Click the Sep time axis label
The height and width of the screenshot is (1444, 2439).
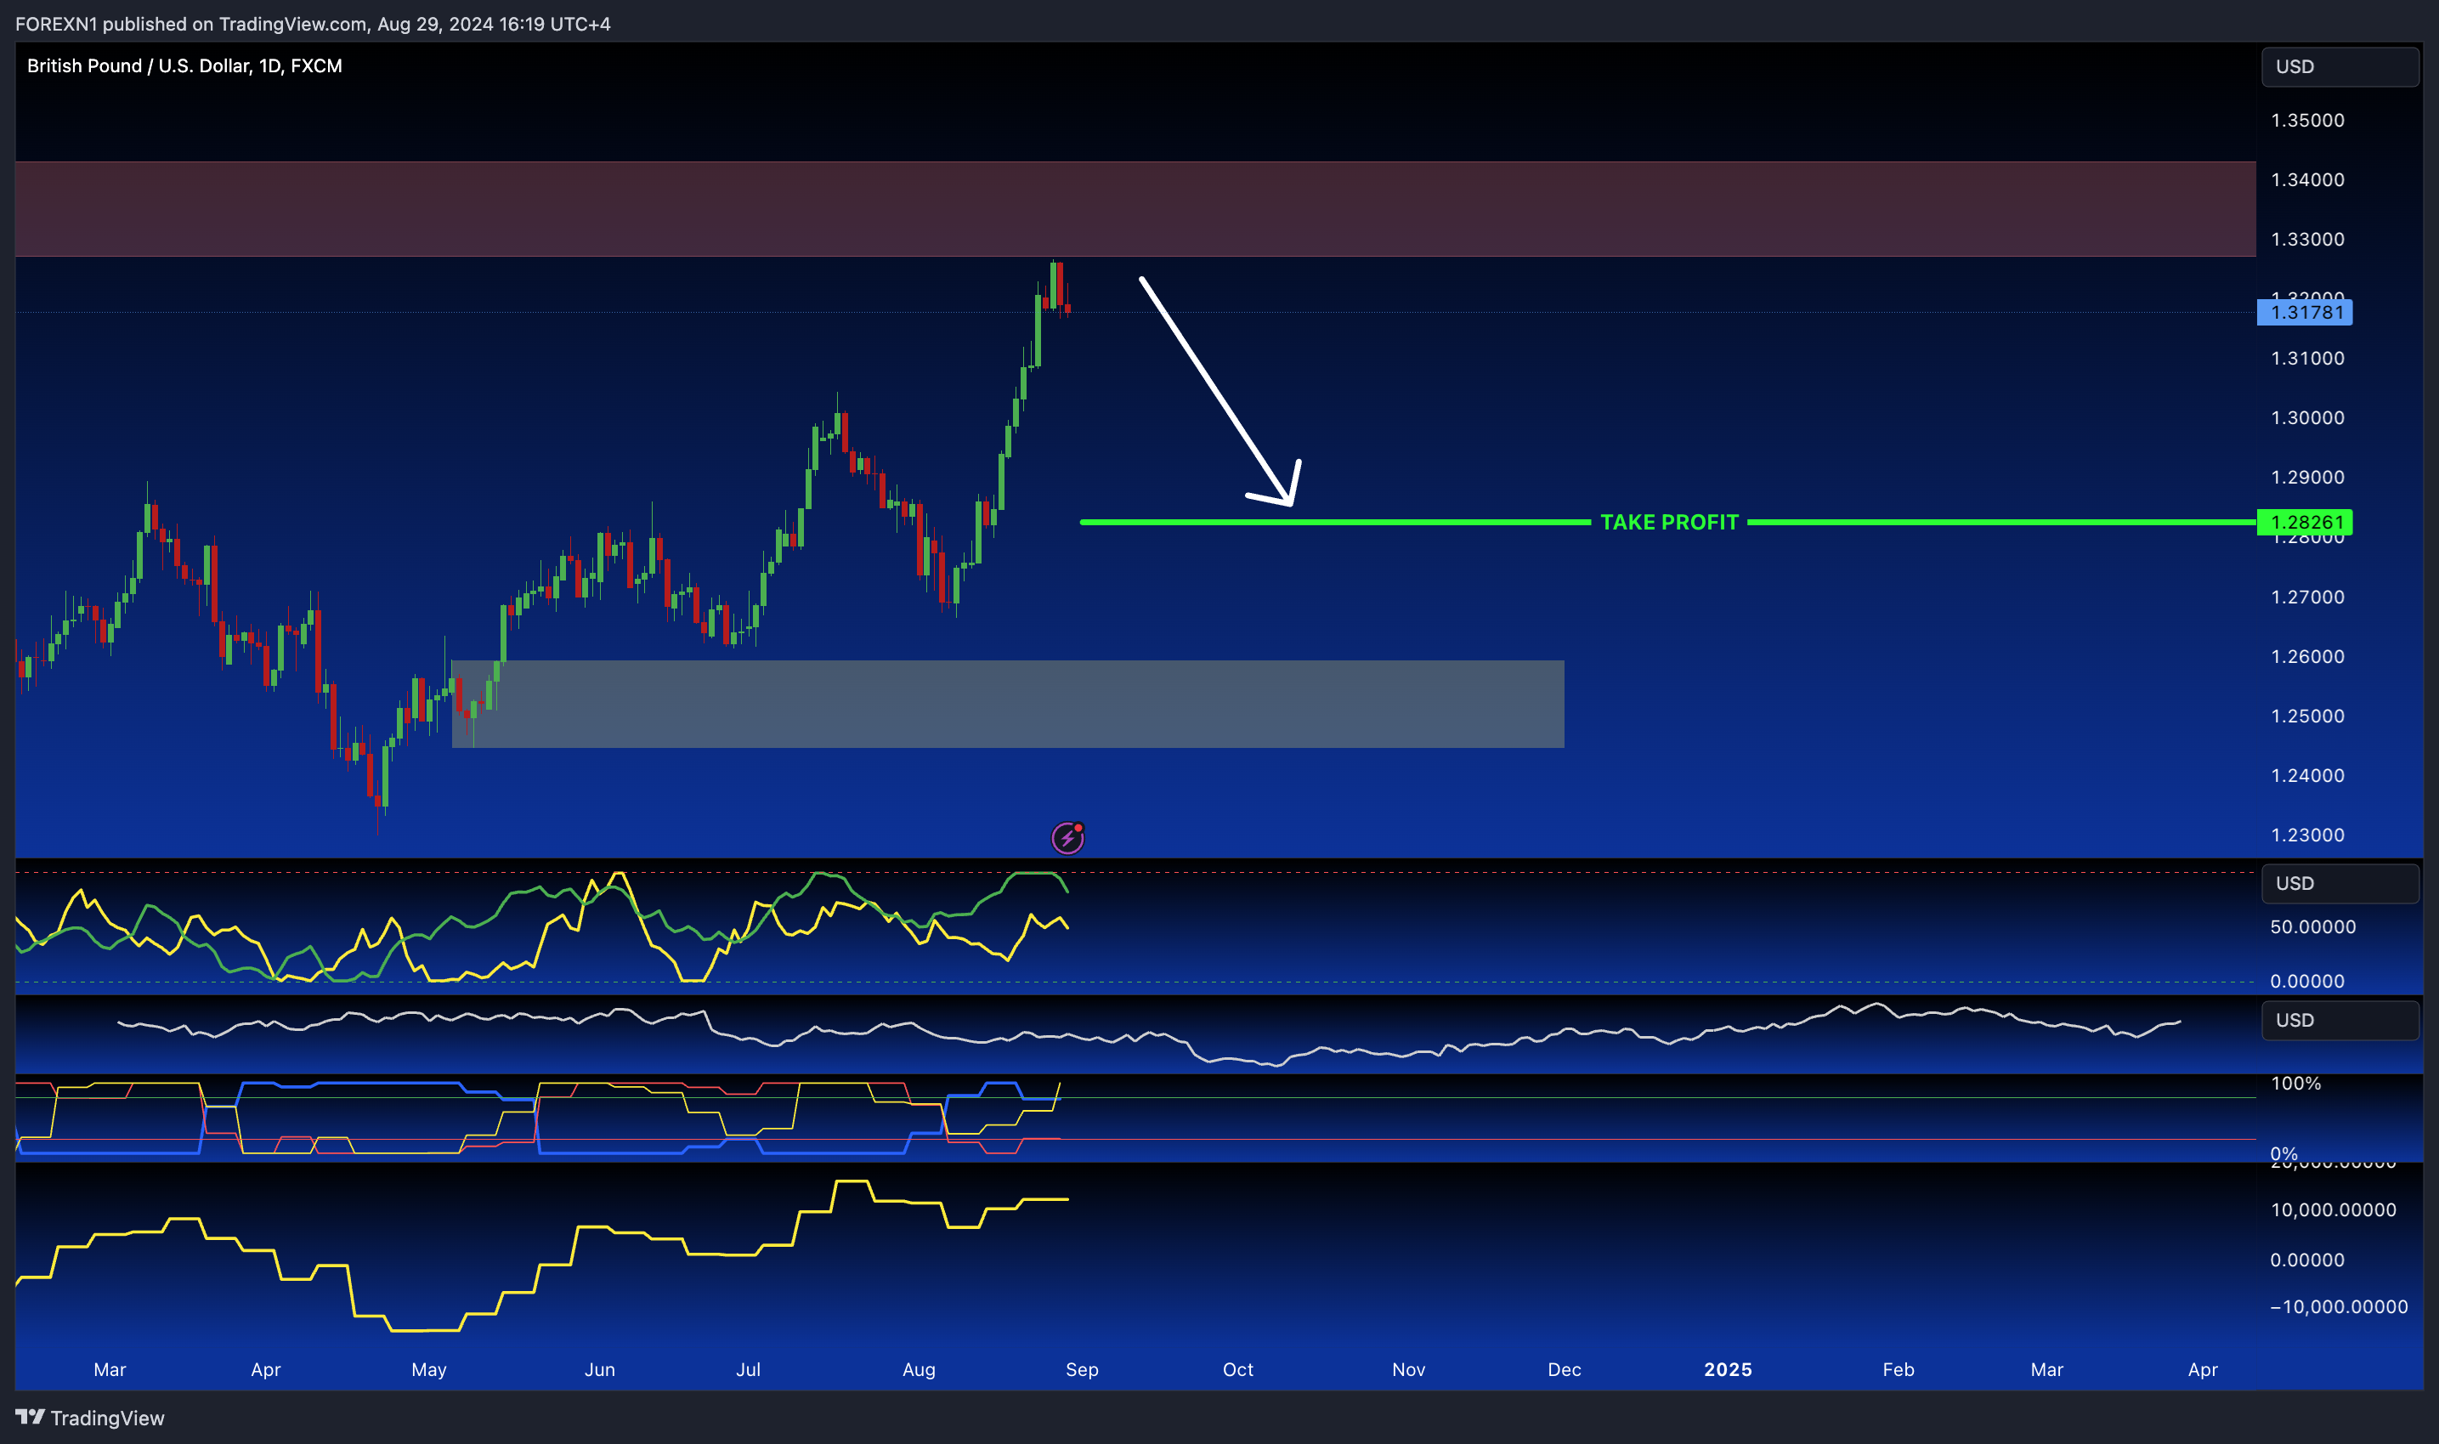pos(1082,1369)
